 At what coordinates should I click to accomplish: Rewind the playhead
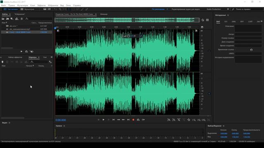point(118,120)
